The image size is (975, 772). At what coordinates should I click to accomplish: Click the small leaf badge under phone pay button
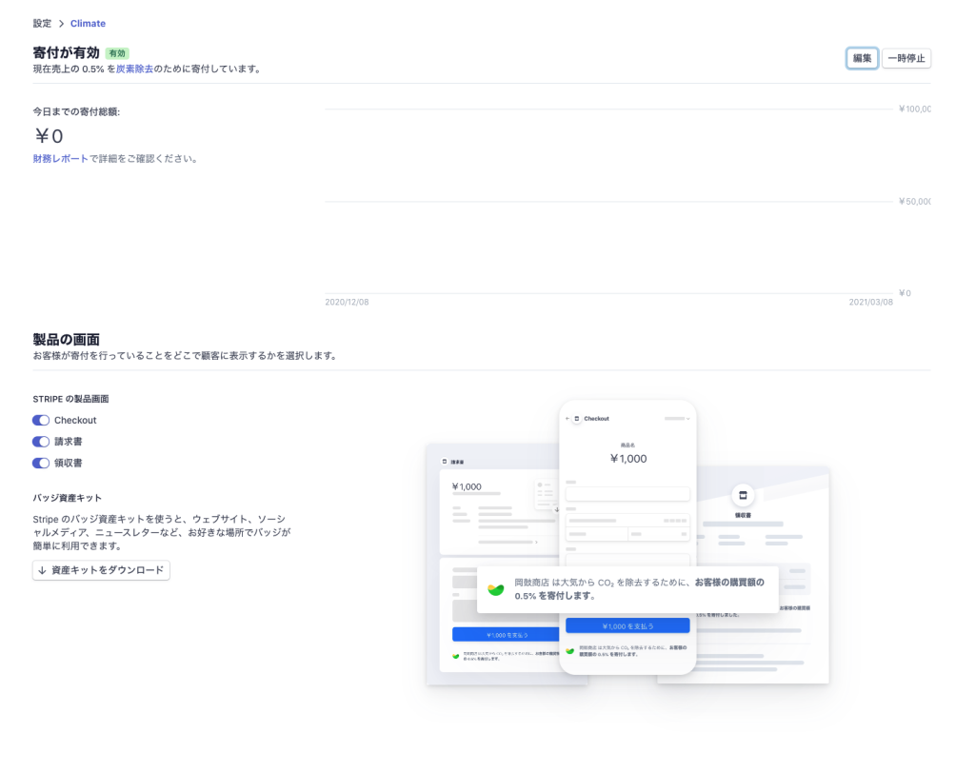570,650
